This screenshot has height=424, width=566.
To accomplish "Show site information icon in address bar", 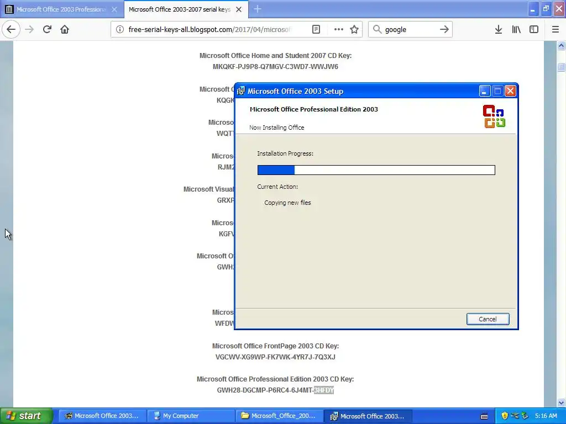I will click(x=119, y=29).
